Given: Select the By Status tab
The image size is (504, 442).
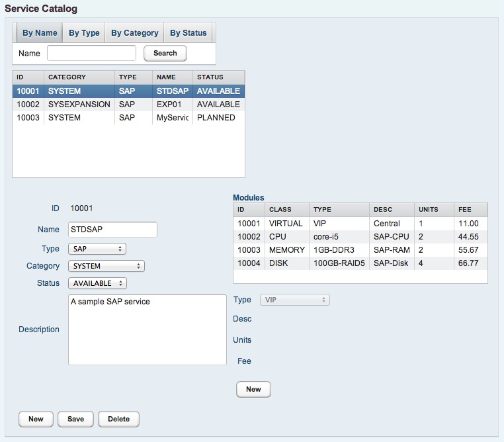Looking at the screenshot, I should (188, 33).
